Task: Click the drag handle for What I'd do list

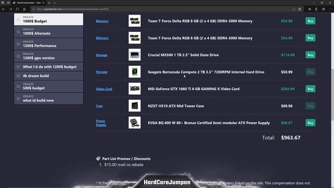Action: point(18,67)
